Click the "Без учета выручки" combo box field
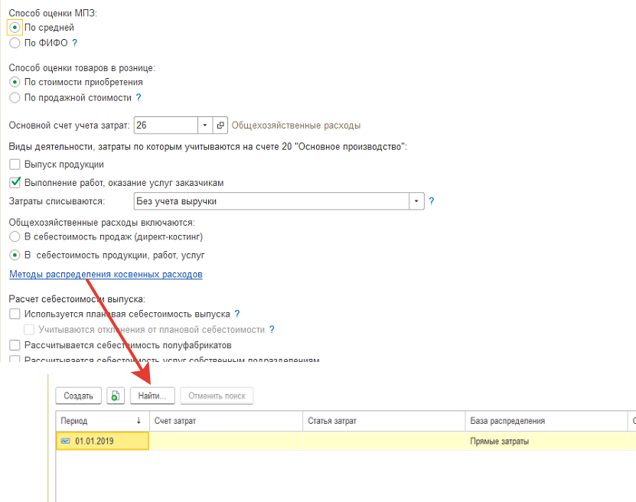The height and width of the screenshot is (502, 636). 272,201
